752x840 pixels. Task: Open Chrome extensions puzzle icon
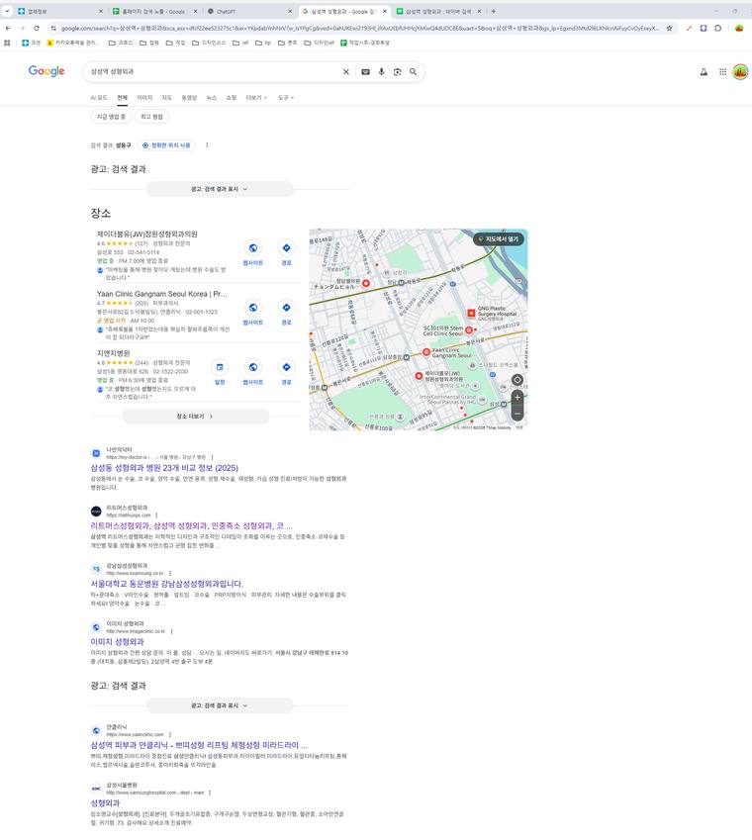[x=717, y=29]
